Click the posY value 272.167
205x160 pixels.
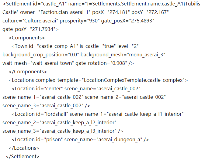point(158,12)
